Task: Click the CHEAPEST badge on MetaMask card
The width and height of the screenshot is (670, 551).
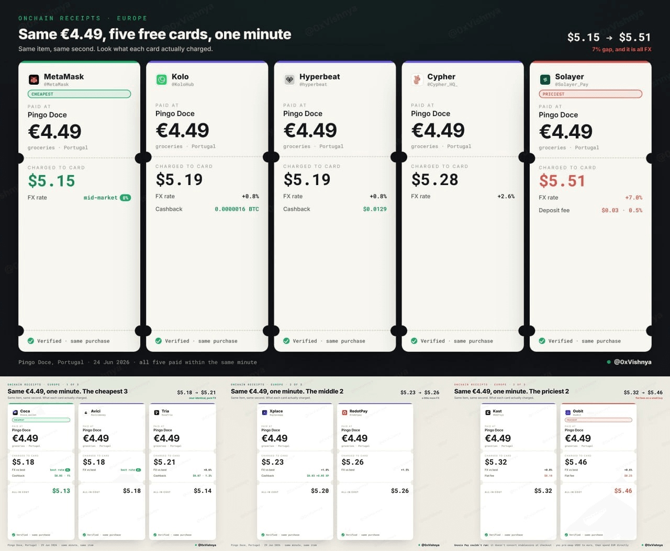Action: tap(79, 94)
